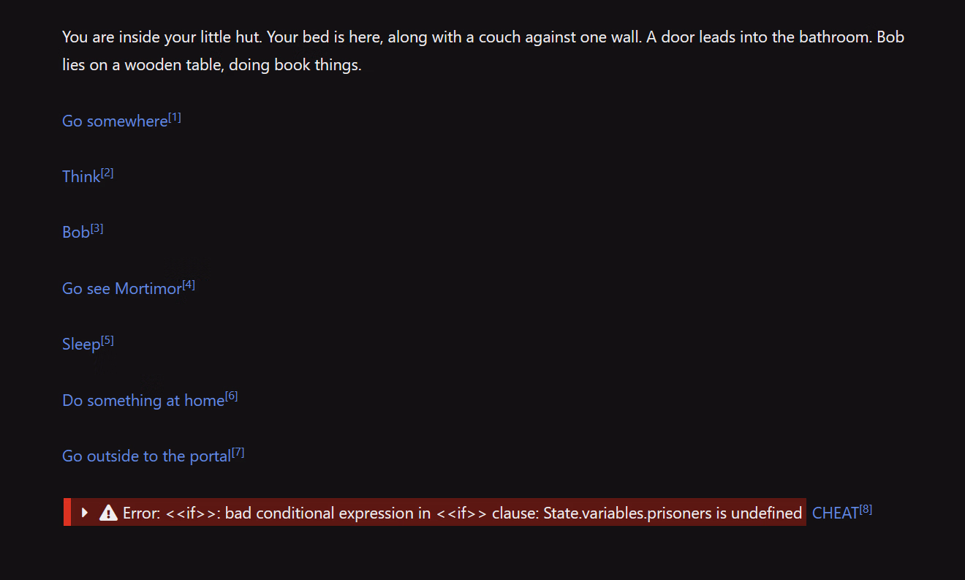This screenshot has width=965, height=580.
Task: Open Do something at home
Action: pos(143,401)
